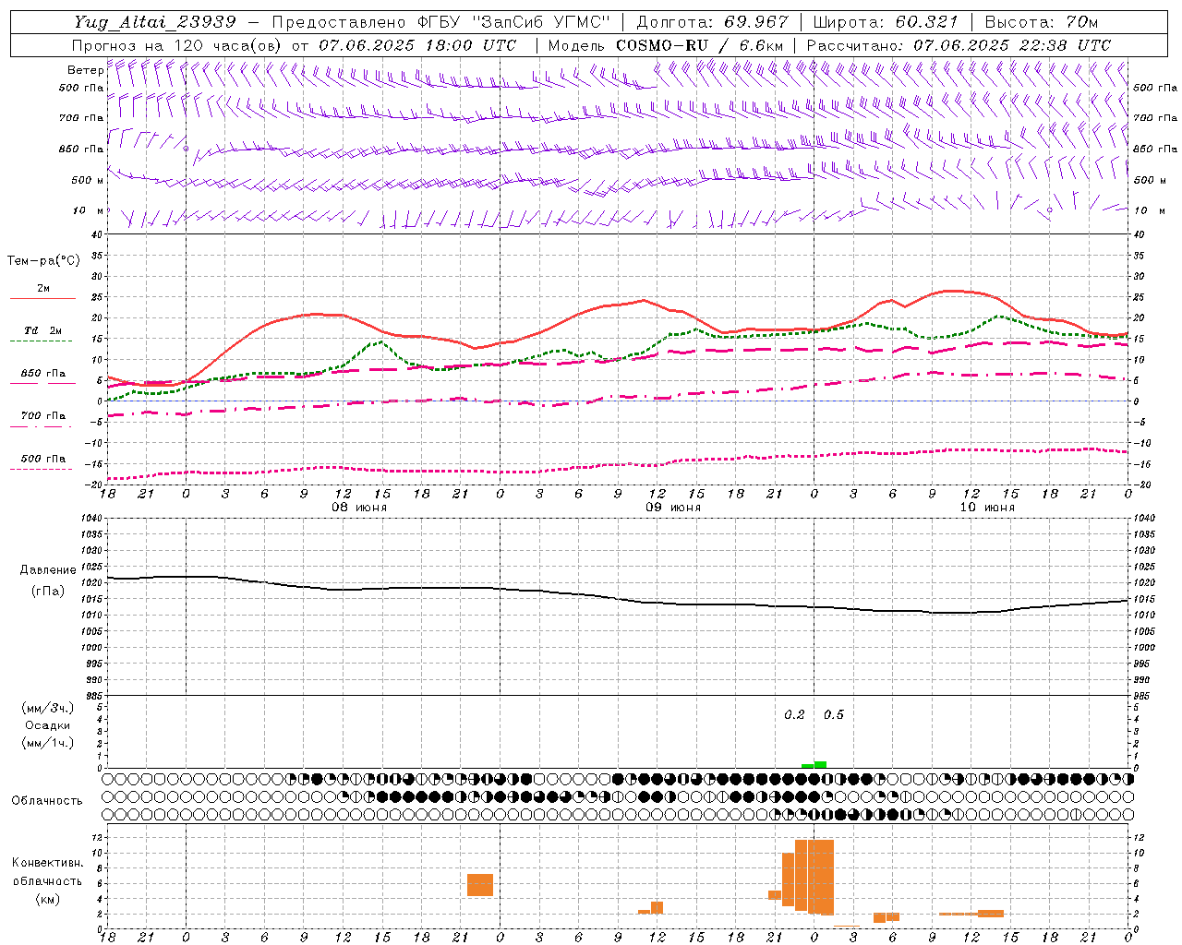Viewport: 1182px width, 945px height.
Task: Click the 10 м wind level label on the left
Action: 89,210
